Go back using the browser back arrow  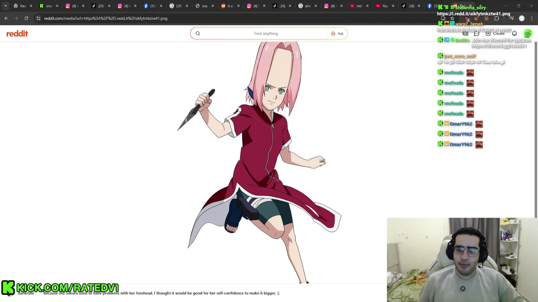[x=6, y=18]
